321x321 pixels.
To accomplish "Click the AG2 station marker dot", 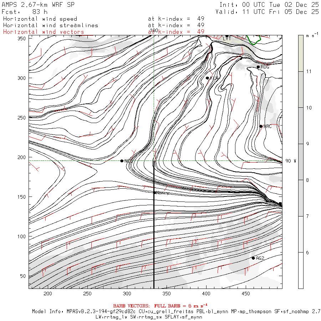I will point(253,258).
